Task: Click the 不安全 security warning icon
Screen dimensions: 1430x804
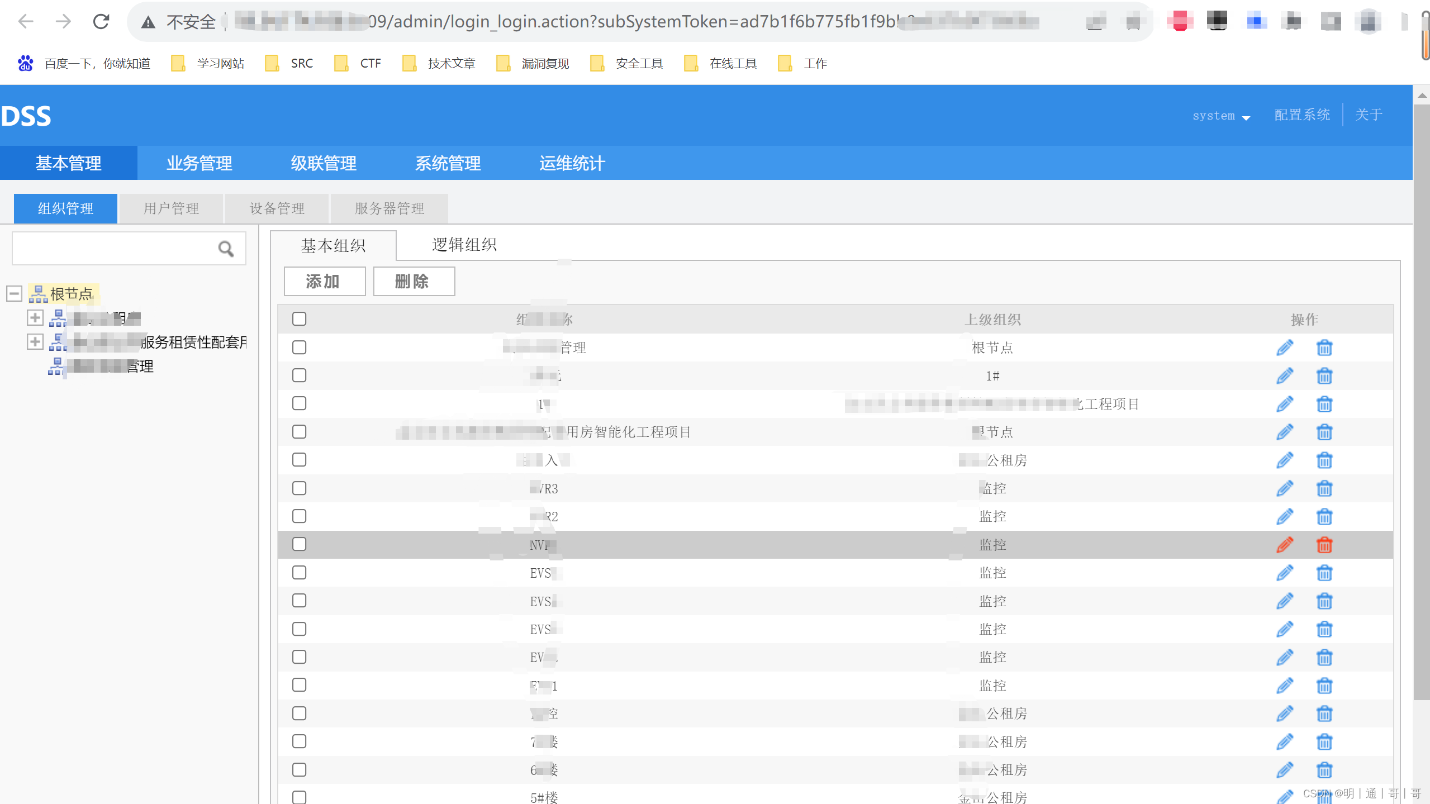Action: 148,22
